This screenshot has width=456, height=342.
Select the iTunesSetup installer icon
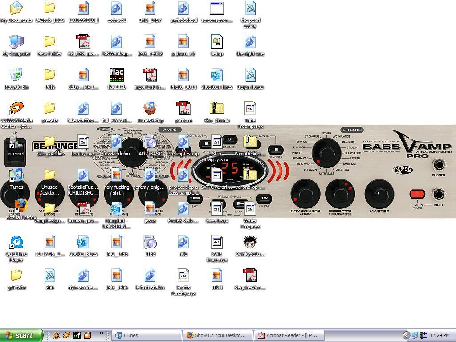click(150, 109)
